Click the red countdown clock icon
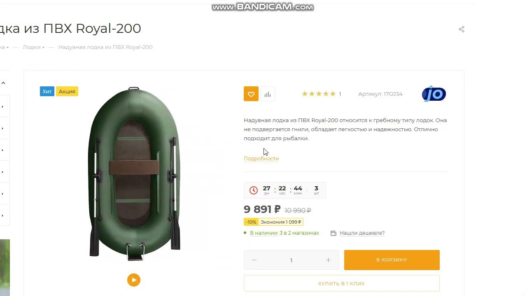527x296 pixels. pyautogui.click(x=254, y=190)
